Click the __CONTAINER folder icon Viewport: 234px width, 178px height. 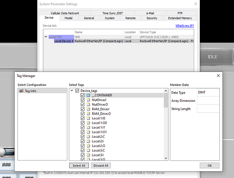pyautogui.click(x=88, y=95)
